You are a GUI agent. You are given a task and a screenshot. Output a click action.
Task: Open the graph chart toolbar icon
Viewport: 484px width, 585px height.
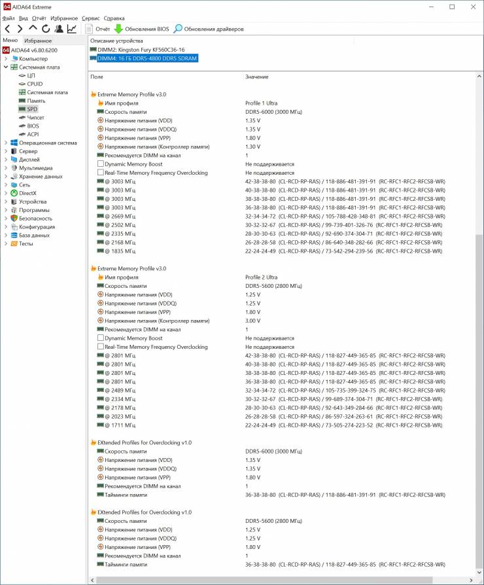pyautogui.click(x=71, y=29)
